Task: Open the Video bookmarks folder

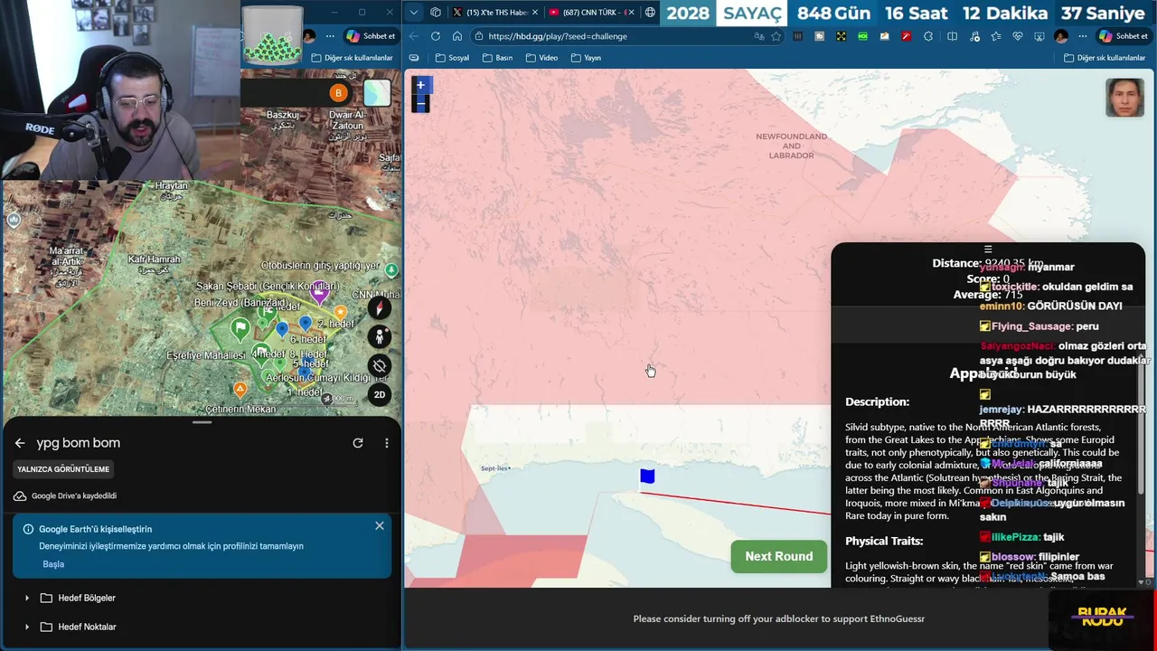Action: [541, 58]
